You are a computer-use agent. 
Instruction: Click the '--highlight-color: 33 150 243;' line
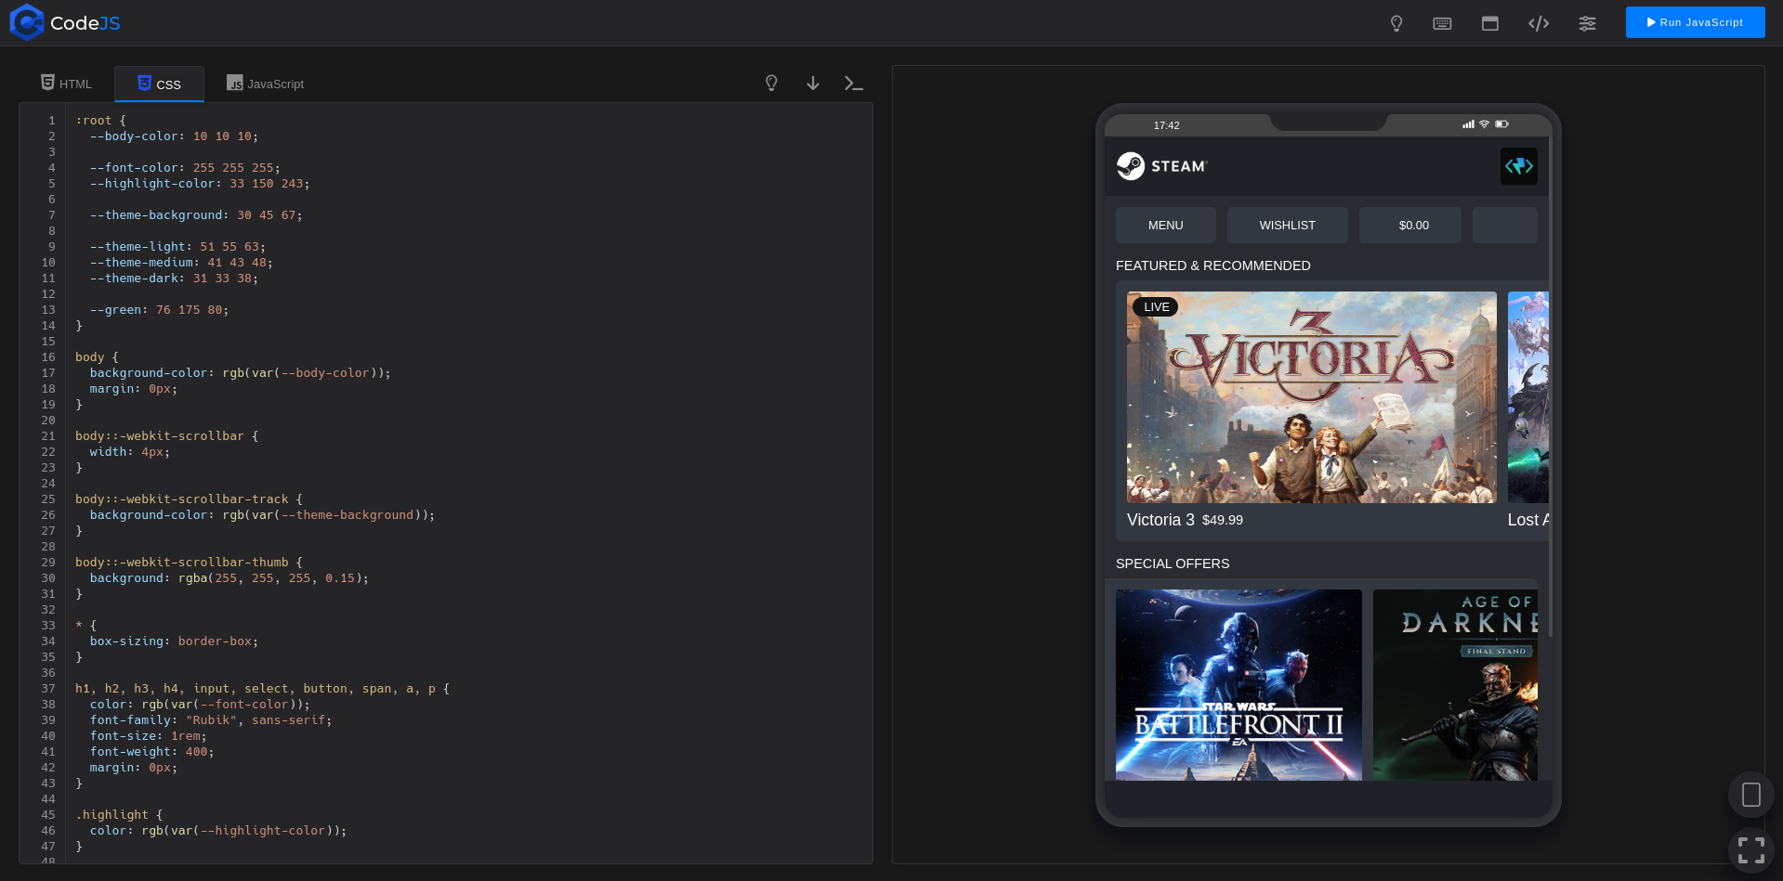coord(200,184)
